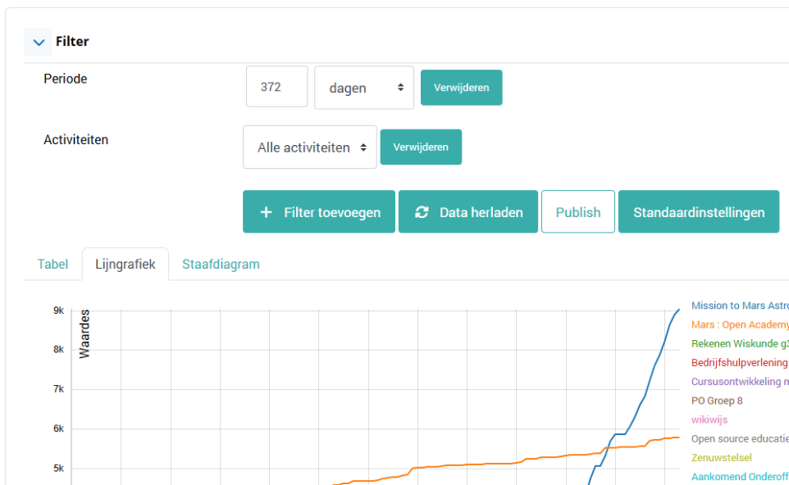
Task: Open the Staafdiagram tab
Action: pos(221,265)
